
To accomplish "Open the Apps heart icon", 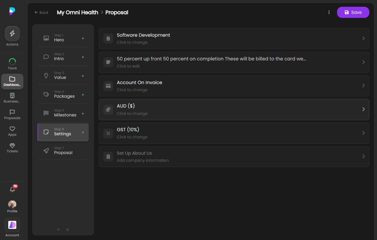I will click(12, 129).
